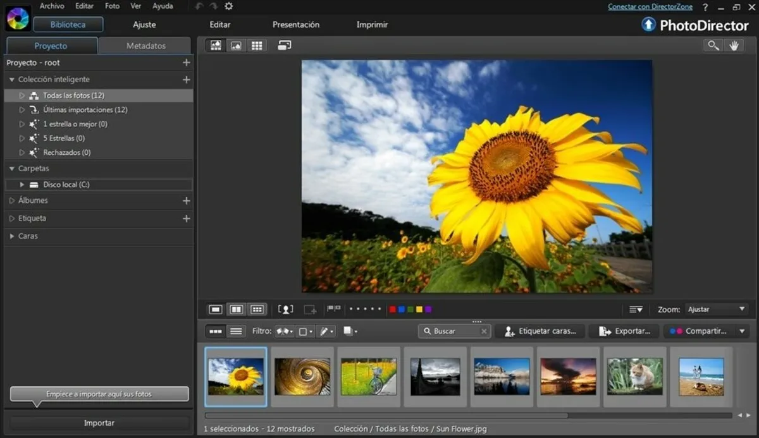Toggle dual panel display mode
Screen dimensions: 759x438
click(x=236, y=309)
